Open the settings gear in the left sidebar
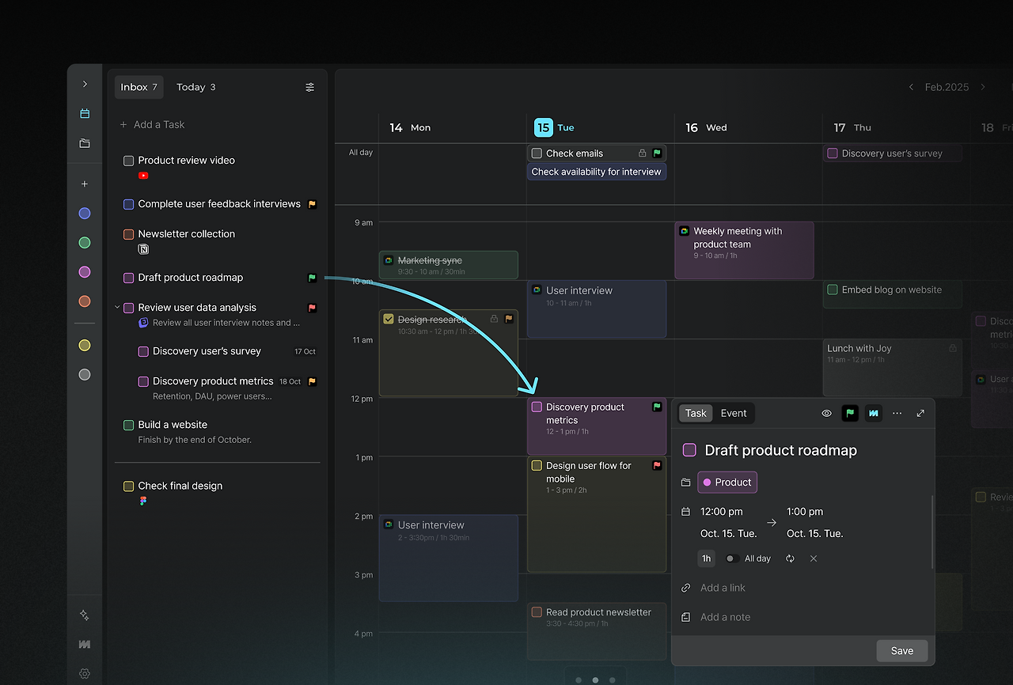Image resolution: width=1013 pixels, height=685 pixels. click(85, 674)
